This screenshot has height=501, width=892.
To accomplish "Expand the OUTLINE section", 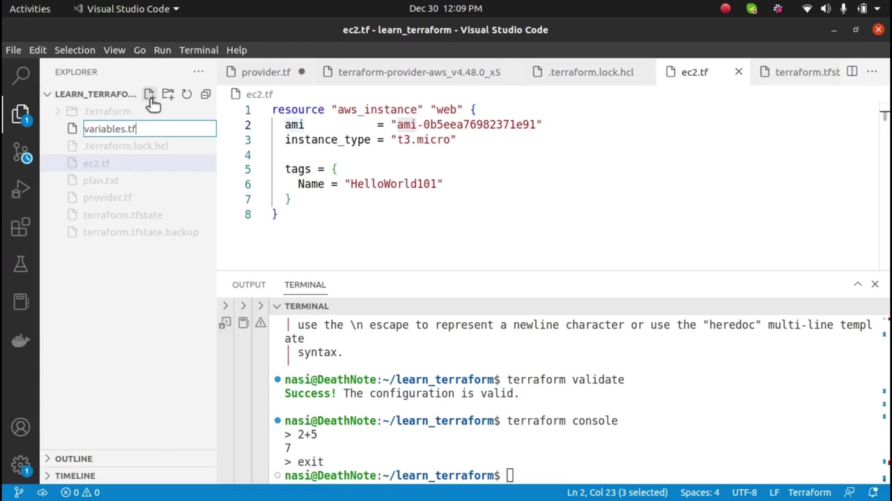I will (73, 459).
